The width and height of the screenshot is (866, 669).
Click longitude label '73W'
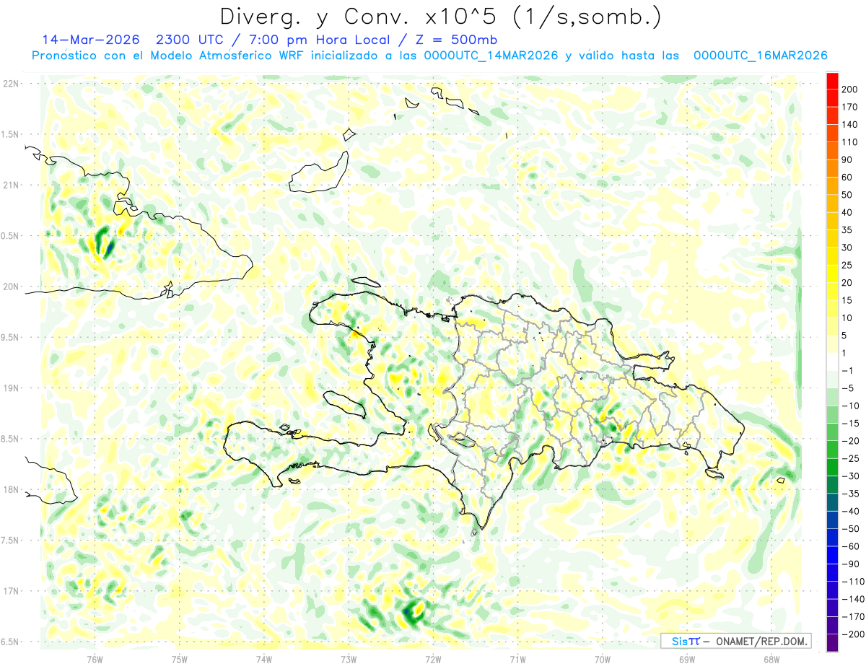coord(349,660)
